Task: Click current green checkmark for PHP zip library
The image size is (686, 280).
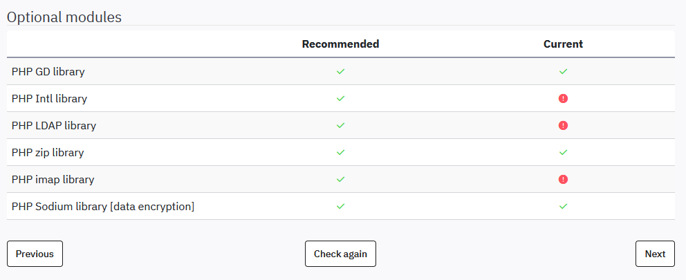Action: [563, 152]
